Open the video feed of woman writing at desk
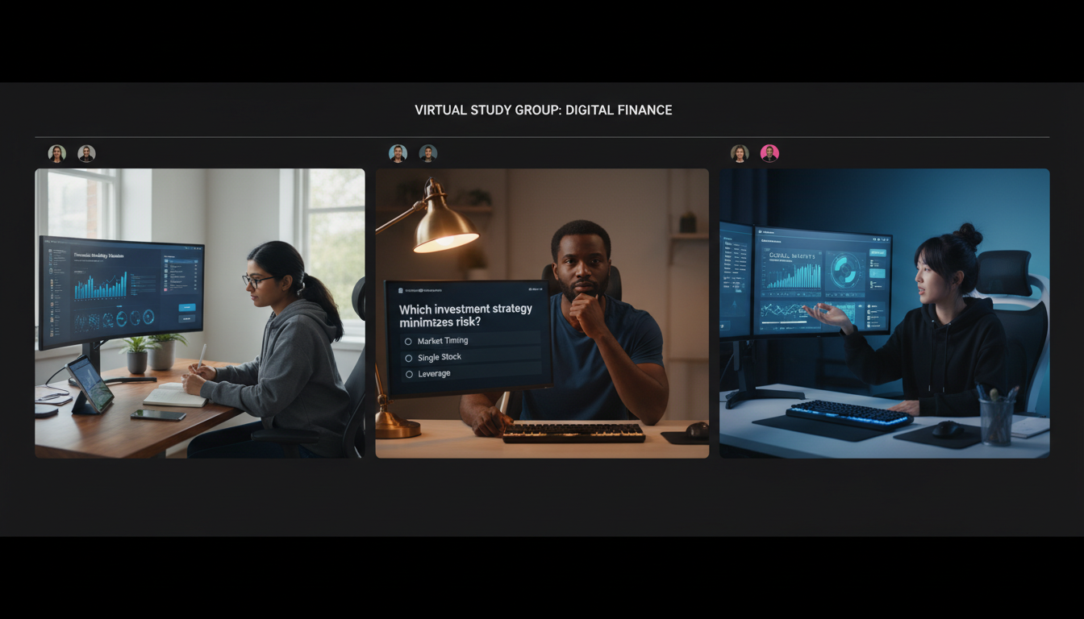Screen dimensions: 1084x619 [x=199, y=313]
